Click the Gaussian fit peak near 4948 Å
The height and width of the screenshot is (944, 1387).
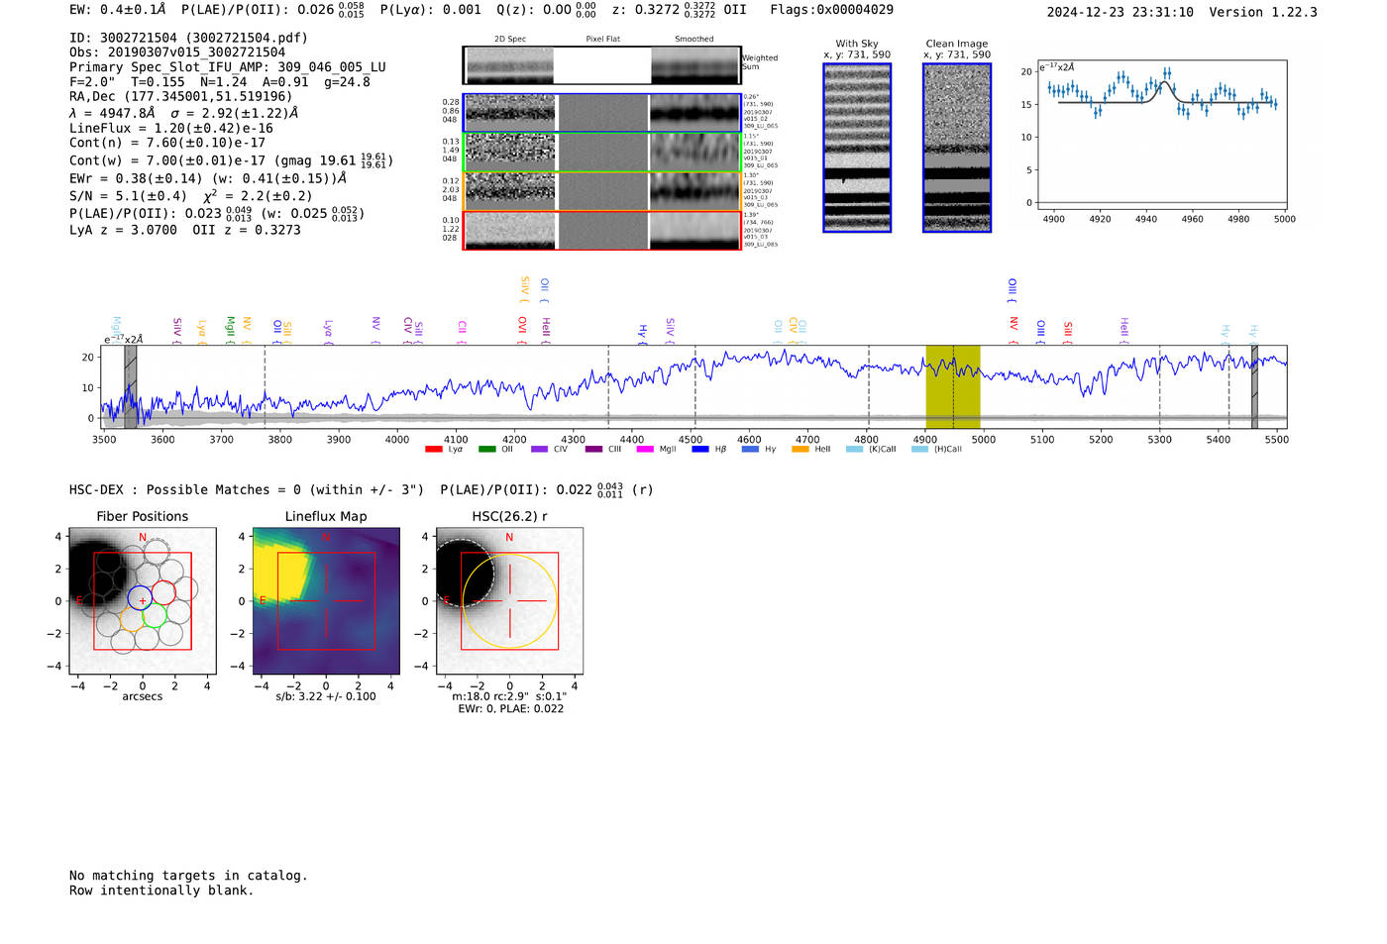1166,83
